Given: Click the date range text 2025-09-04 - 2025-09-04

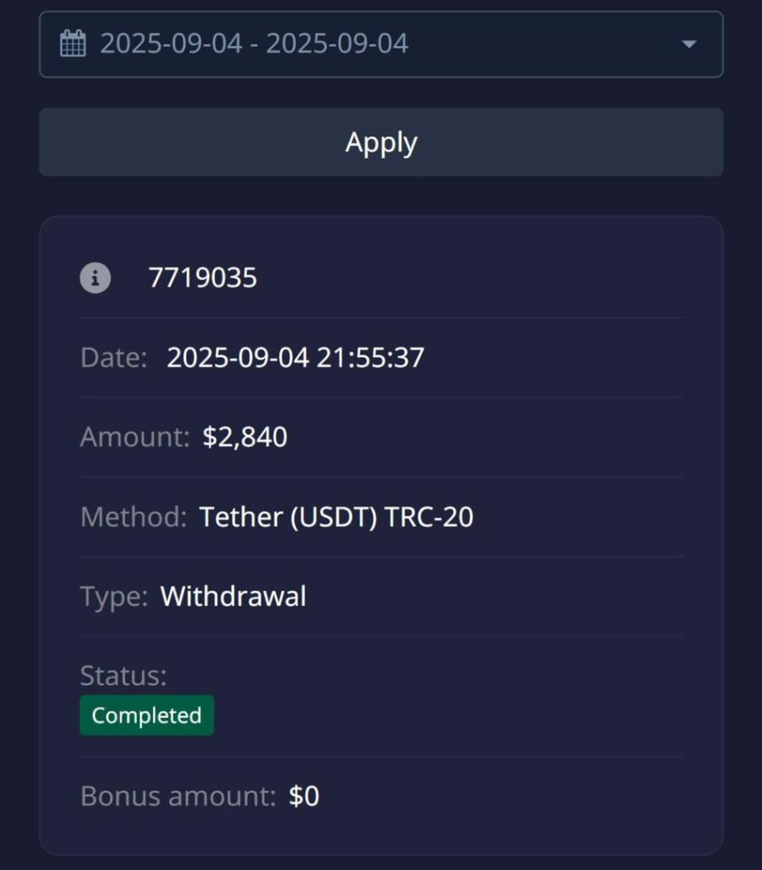Looking at the screenshot, I should (254, 43).
